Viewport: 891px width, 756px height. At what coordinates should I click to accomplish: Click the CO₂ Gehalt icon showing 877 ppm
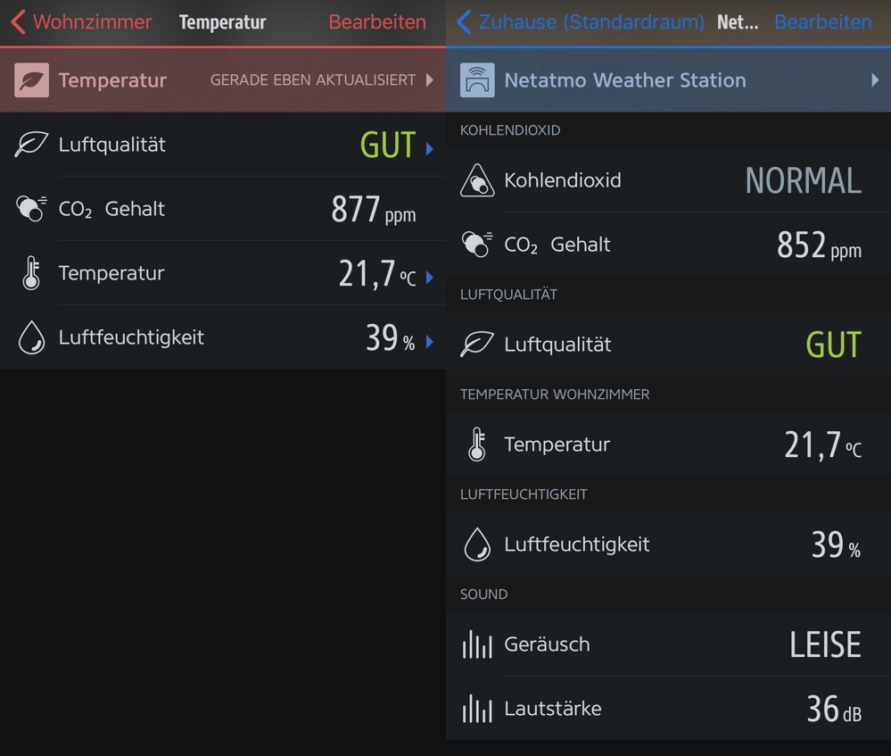point(31,209)
